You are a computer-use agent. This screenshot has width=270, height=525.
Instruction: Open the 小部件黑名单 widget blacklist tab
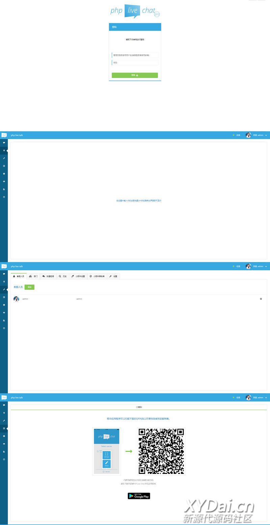click(97, 276)
